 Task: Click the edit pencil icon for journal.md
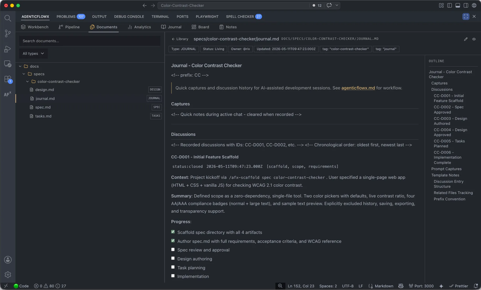466,39
